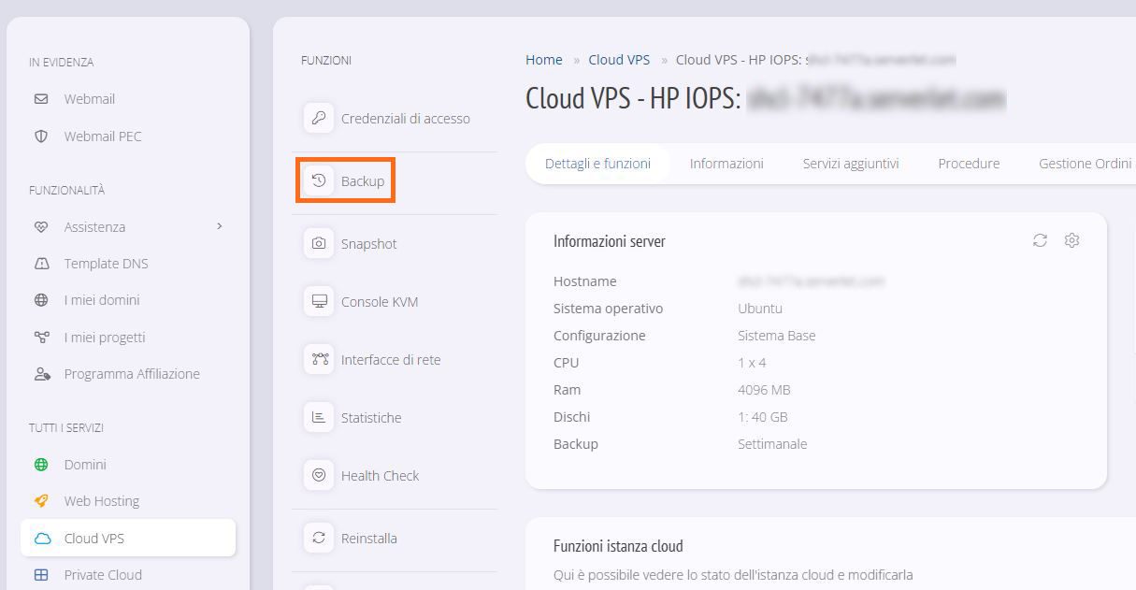Click the Console KVM monitor icon
The width and height of the screenshot is (1136, 590).
pyautogui.click(x=319, y=302)
